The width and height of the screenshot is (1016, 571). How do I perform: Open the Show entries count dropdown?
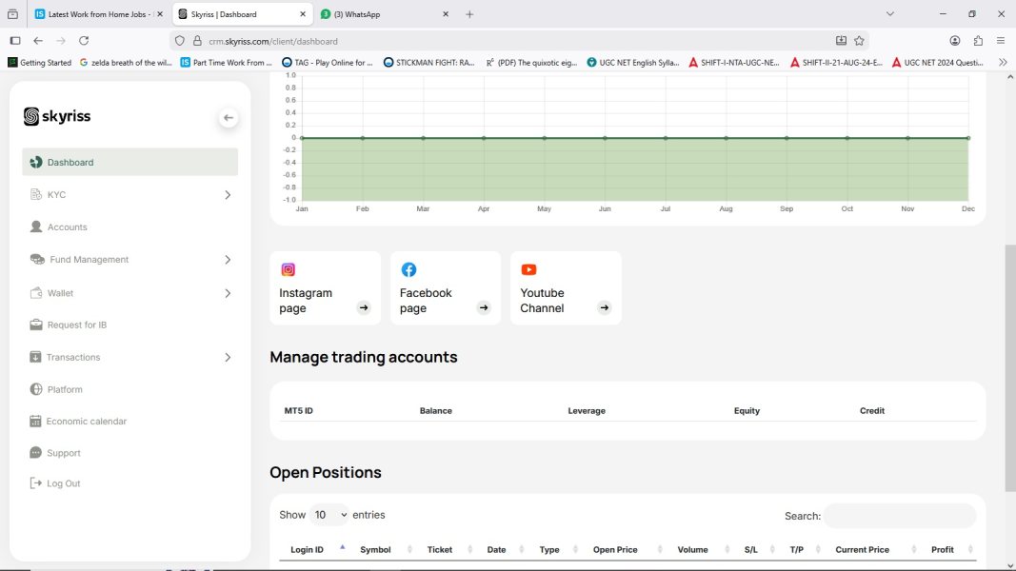tap(329, 515)
